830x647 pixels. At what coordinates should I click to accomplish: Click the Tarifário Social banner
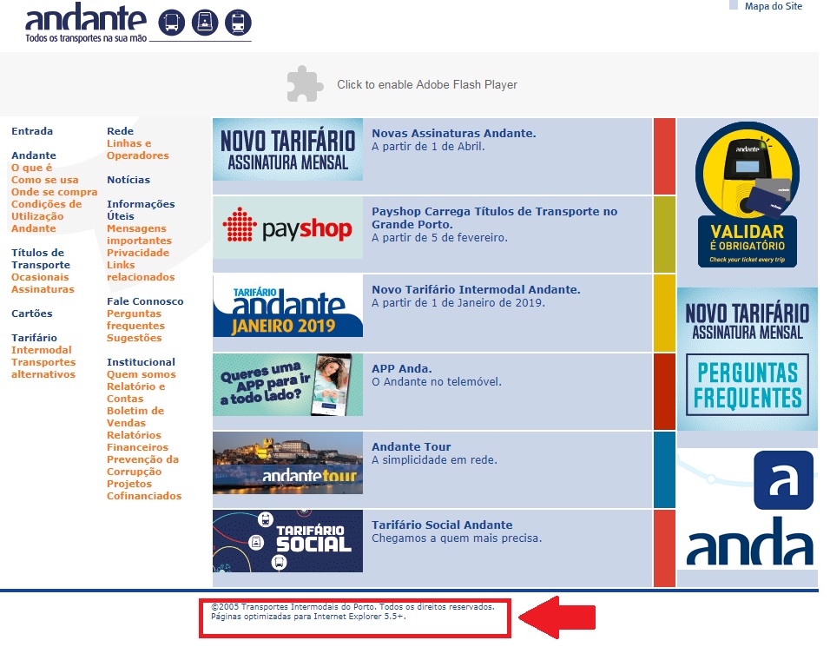pyautogui.click(x=287, y=541)
